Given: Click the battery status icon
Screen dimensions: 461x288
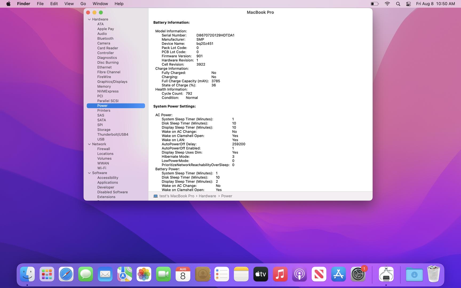Looking at the screenshot, I should click(x=375, y=4).
